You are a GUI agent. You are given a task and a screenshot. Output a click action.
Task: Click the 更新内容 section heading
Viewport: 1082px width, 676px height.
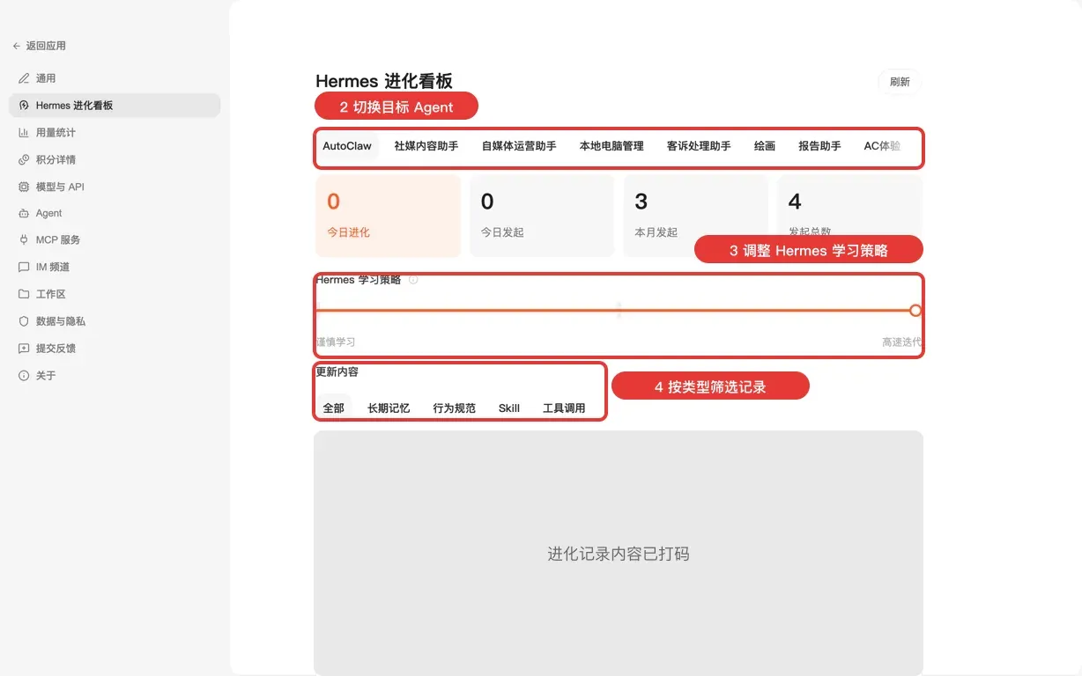point(337,372)
